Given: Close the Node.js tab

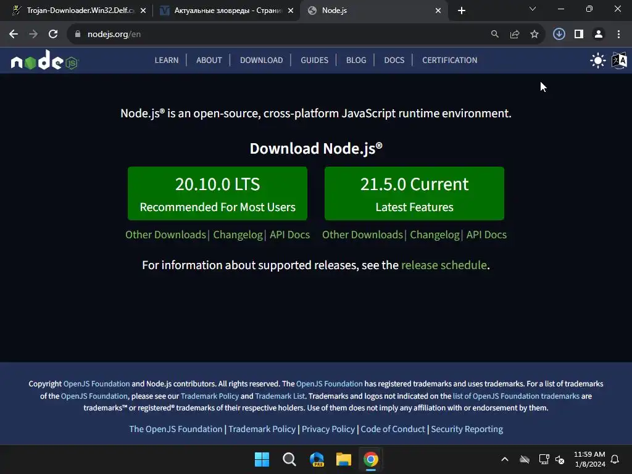Looking at the screenshot, I should tap(438, 10).
